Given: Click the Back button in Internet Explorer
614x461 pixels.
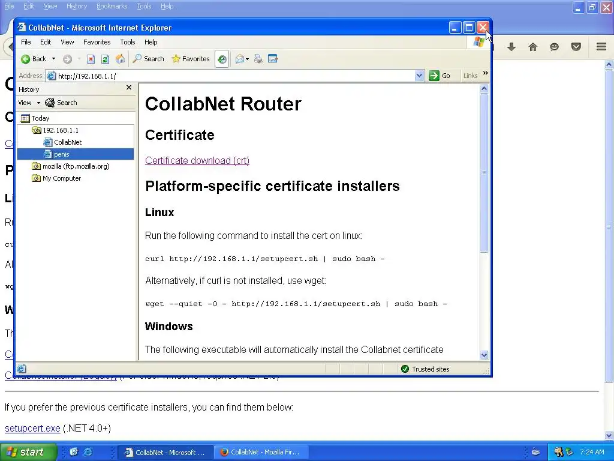Looking at the screenshot, I should (x=34, y=59).
